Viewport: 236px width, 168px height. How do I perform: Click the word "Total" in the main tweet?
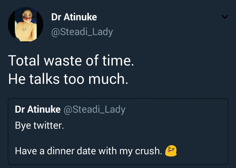(x=24, y=61)
